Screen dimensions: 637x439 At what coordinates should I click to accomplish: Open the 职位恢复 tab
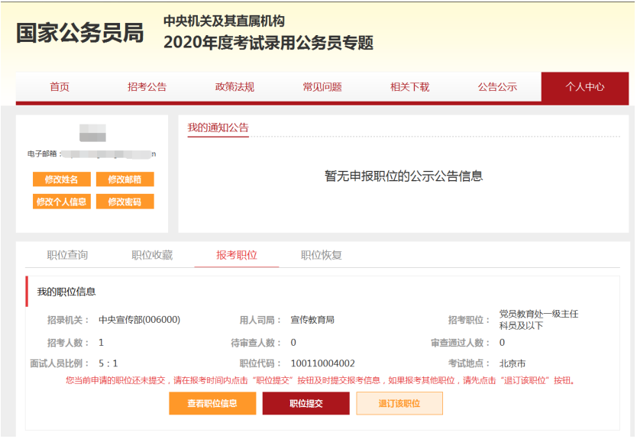tap(322, 255)
